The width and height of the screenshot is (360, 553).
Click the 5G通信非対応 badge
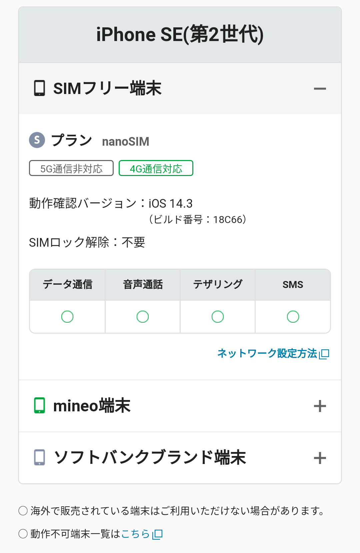click(71, 168)
